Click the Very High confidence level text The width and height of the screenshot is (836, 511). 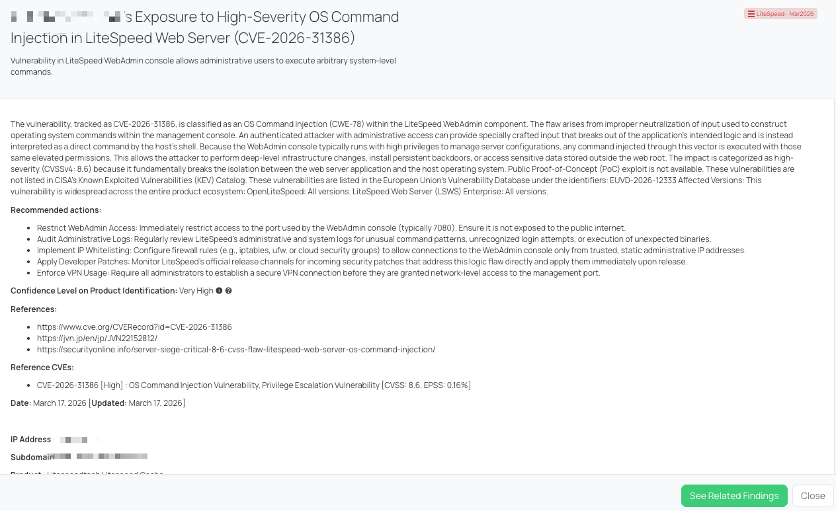point(196,291)
